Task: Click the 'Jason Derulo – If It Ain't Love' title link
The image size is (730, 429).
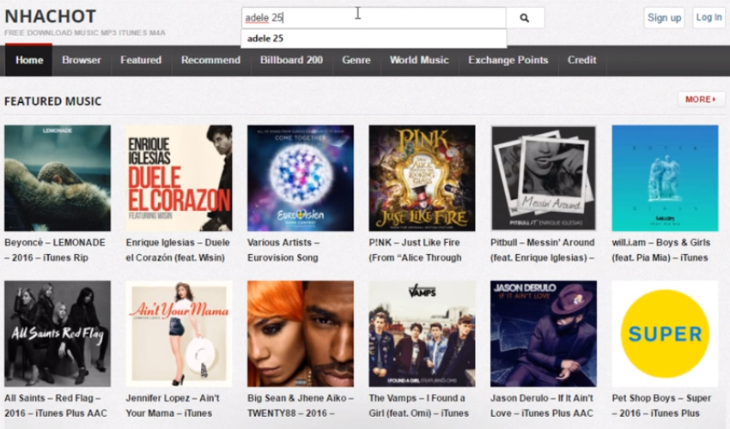Action: pyautogui.click(x=542, y=405)
